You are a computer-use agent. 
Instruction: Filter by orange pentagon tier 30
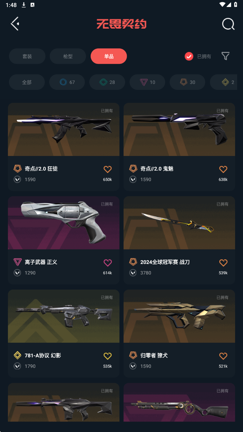(187, 82)
